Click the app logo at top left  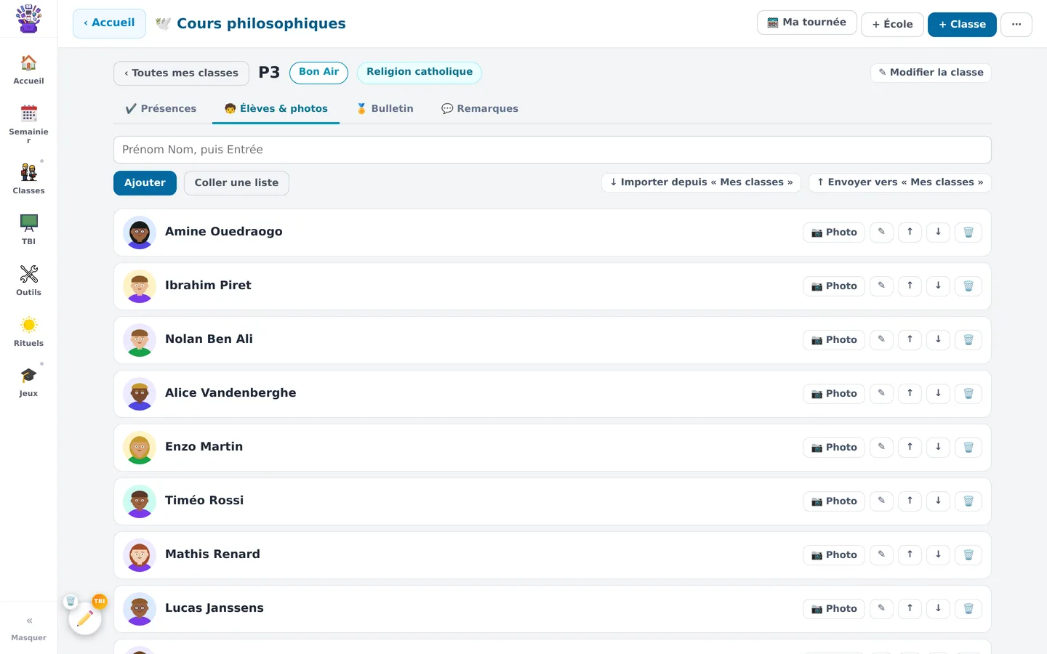[28, 18]
